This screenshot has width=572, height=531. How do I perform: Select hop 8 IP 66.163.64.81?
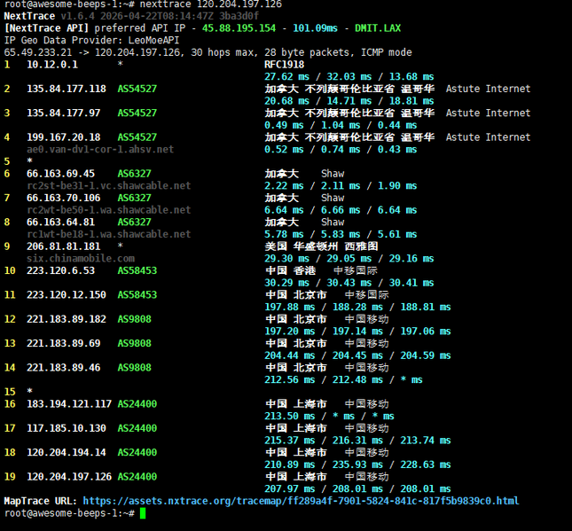point(60,223)
